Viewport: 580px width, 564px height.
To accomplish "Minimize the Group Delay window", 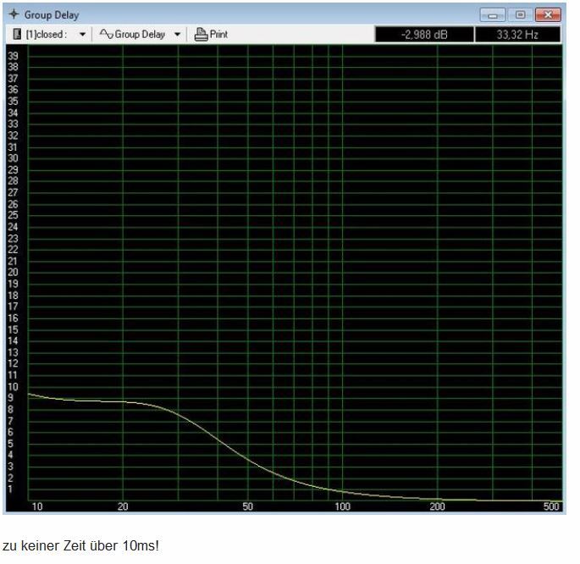I will click(x=494, y=15).
